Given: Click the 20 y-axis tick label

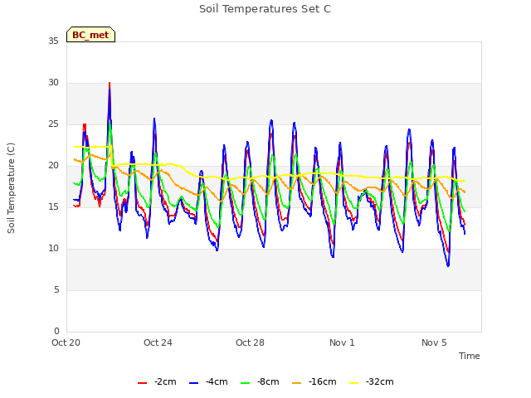Looking at the screenshot, I should (x=53, y=166).
